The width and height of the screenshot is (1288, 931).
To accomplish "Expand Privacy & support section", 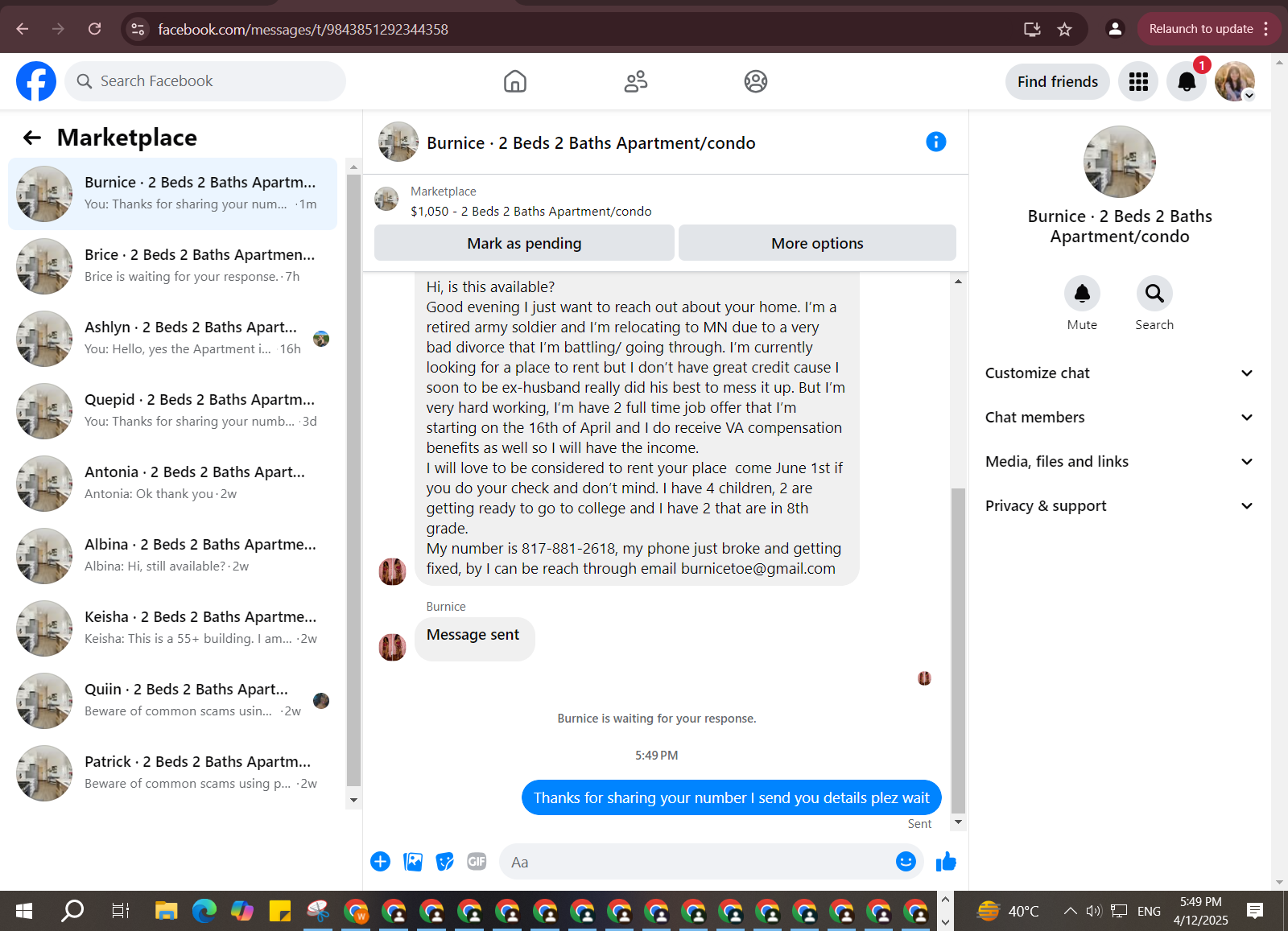I will 1119,506.
